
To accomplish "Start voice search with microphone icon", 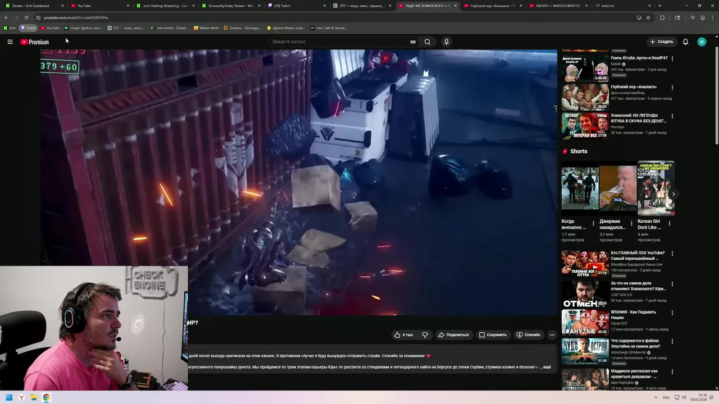I will [447, 42].
